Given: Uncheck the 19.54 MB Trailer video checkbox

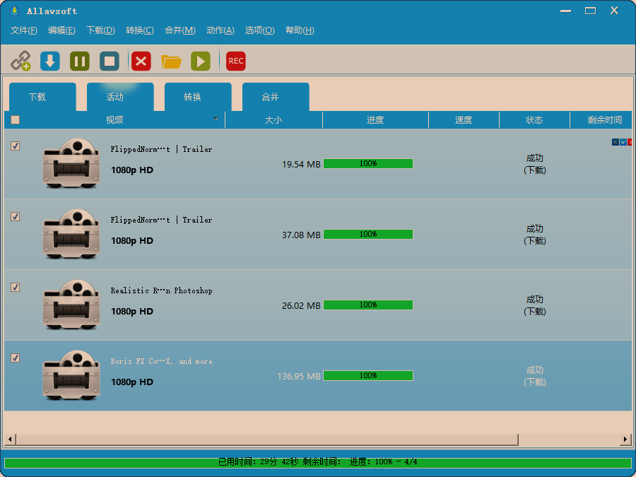Looking at the screenshot, I should 15,146.
